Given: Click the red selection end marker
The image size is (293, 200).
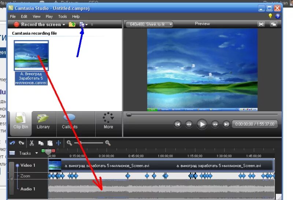Looking at the screenshot, I should (x=53, y=151).
